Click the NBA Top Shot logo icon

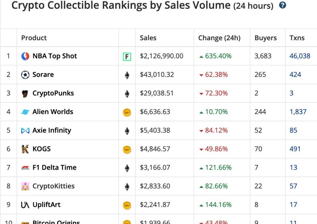click(x=25, y=56)
